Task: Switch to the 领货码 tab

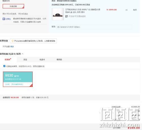Action: 59,60
